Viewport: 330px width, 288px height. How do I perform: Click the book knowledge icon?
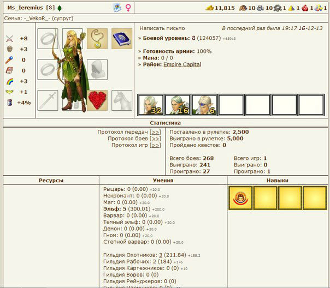tap(9, 70)
